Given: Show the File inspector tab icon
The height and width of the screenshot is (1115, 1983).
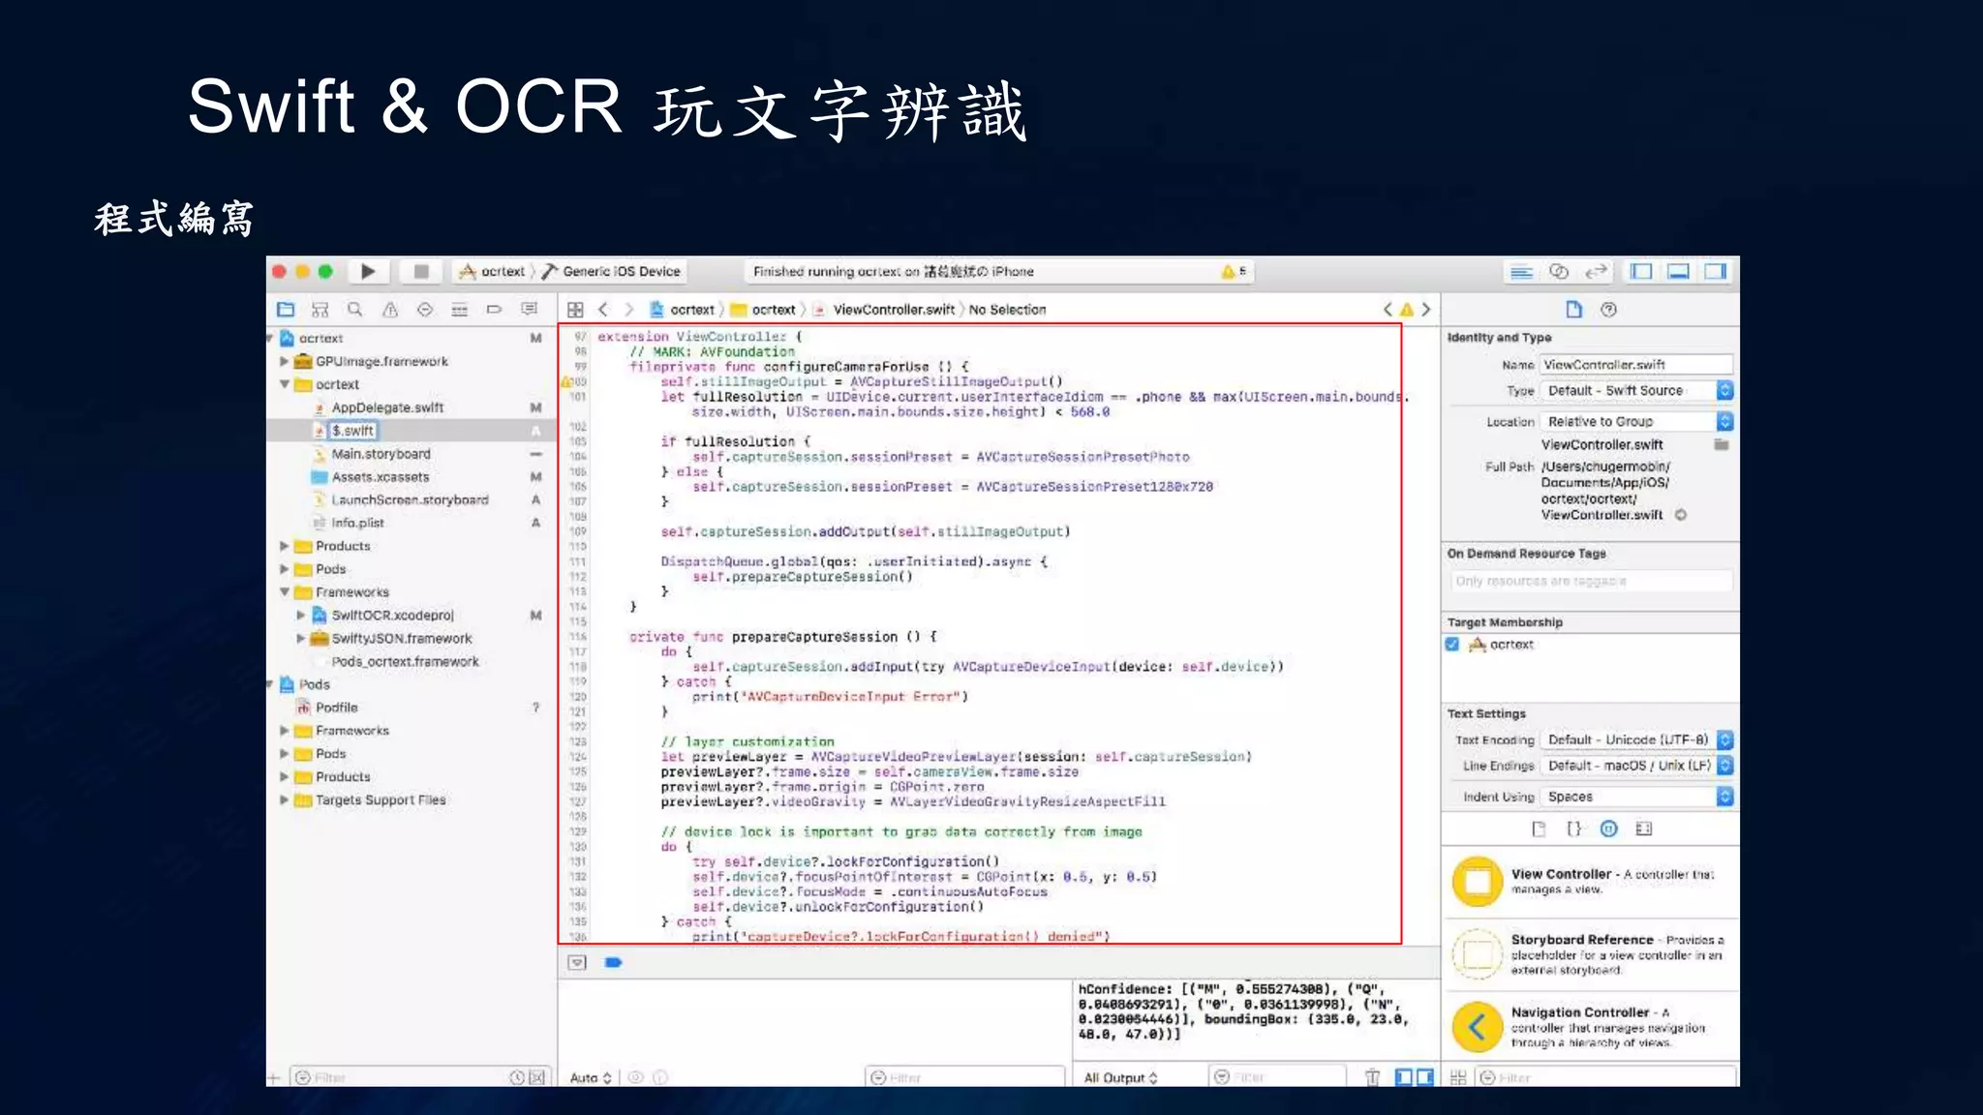Looking at the screenshot, I should (x=1574, y=310).
